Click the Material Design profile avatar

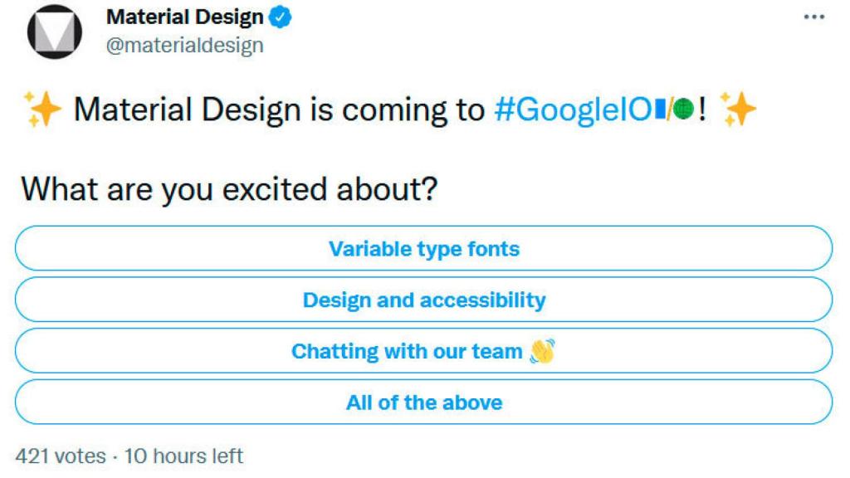click(x=55, y=32)
